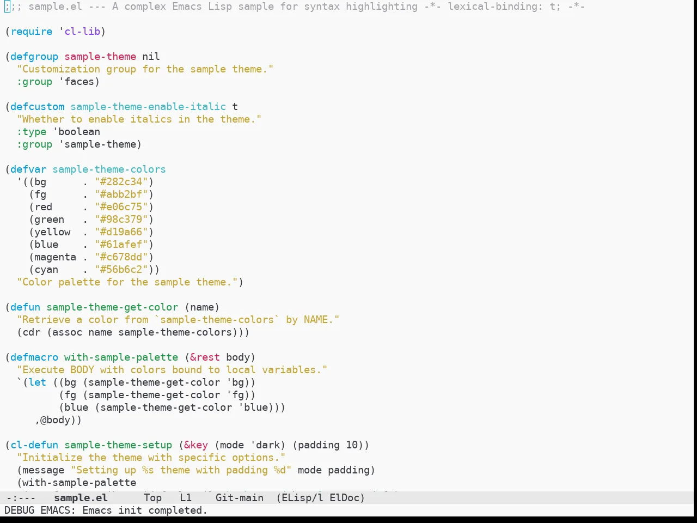Click the 'sample-theme' group name after defgroup
The image size is (697, 523).
[x=100, y=57]
